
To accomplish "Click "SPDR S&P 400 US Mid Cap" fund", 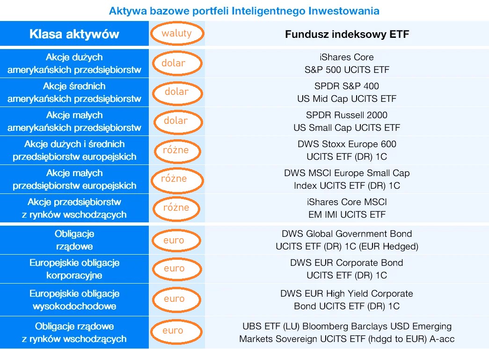I will (x=347, y=93).
